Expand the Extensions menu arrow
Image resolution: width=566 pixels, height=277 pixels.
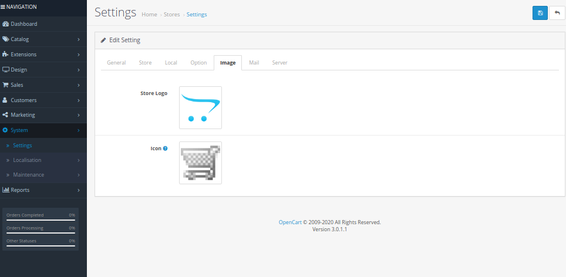(x=78, y=55)
